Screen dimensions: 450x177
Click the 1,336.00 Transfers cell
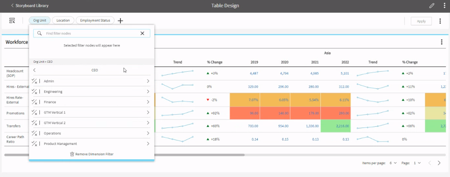coord(312,126)
